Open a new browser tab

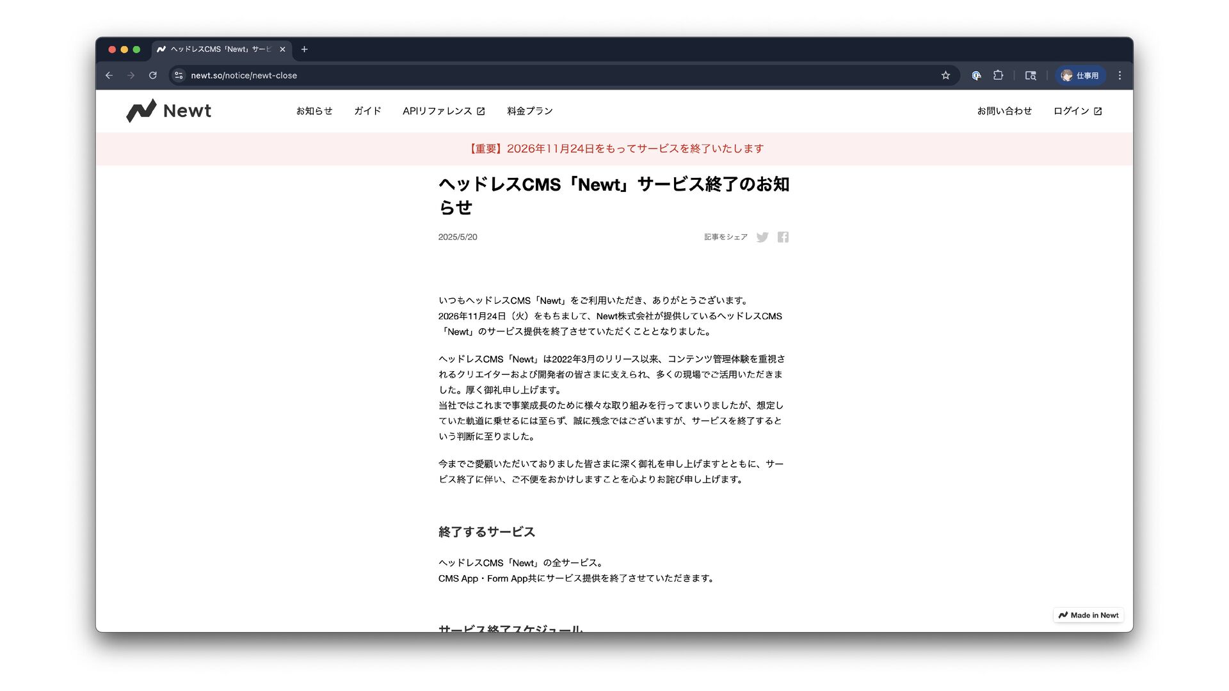pyautogui.click(x=305, y=49)
